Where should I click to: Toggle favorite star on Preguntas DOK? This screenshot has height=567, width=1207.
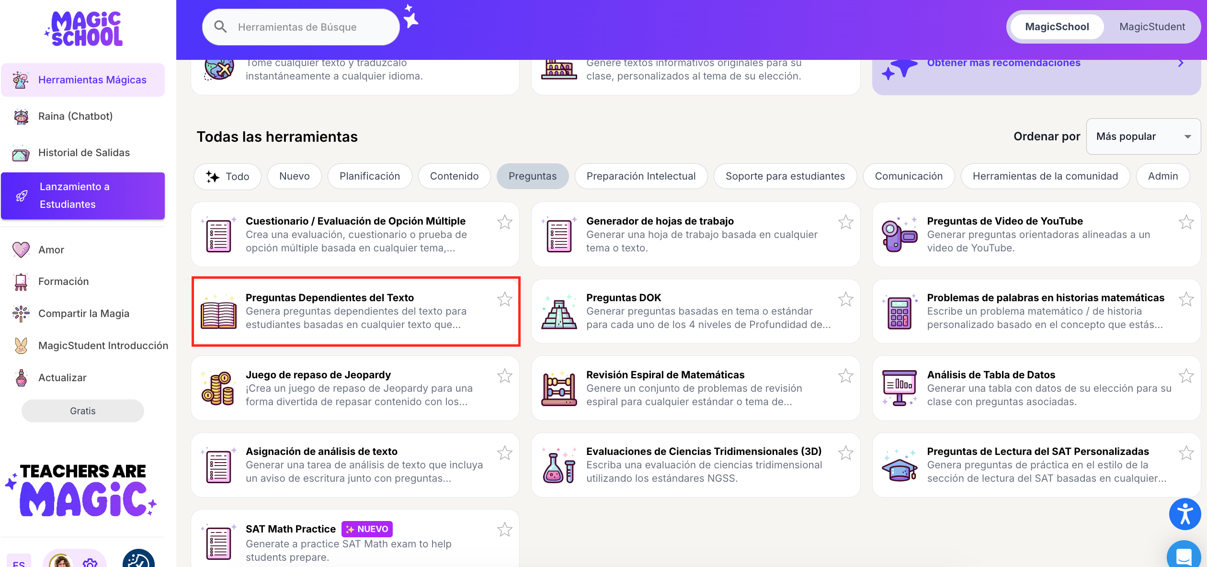coord(845,299)
